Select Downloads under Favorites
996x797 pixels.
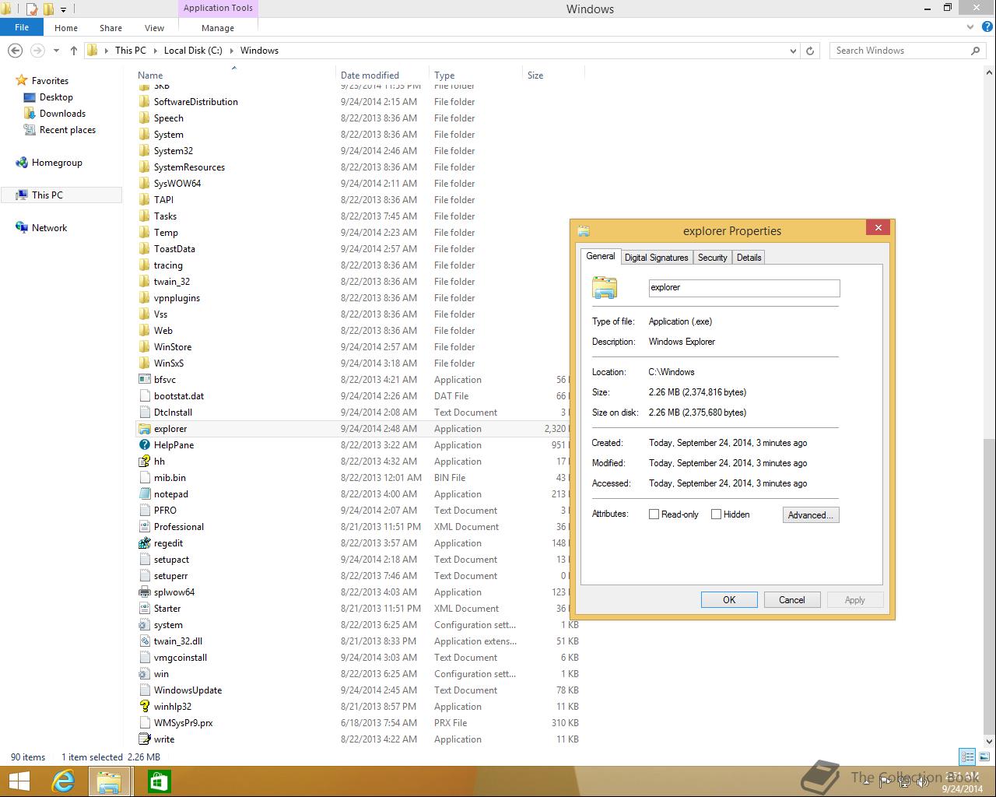pyautogui.click(x=62, y=114)
